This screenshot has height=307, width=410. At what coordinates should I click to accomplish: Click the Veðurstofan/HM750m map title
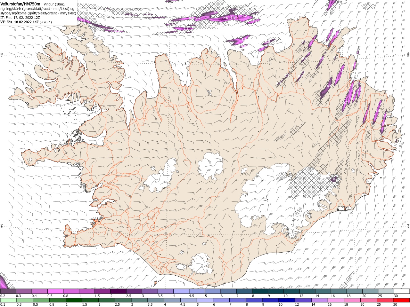(20, 4)
